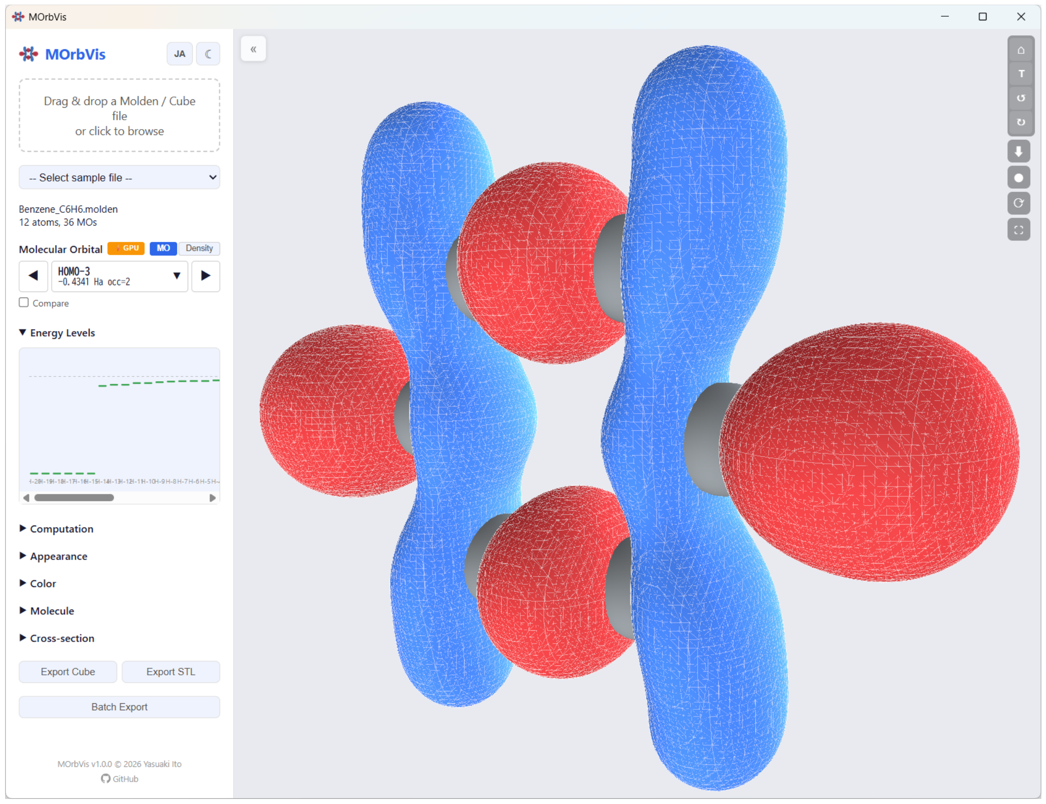The height and width of the screenshot is (804, 1046).
Task: Open the GitHub link
Action: click(120, 779)
